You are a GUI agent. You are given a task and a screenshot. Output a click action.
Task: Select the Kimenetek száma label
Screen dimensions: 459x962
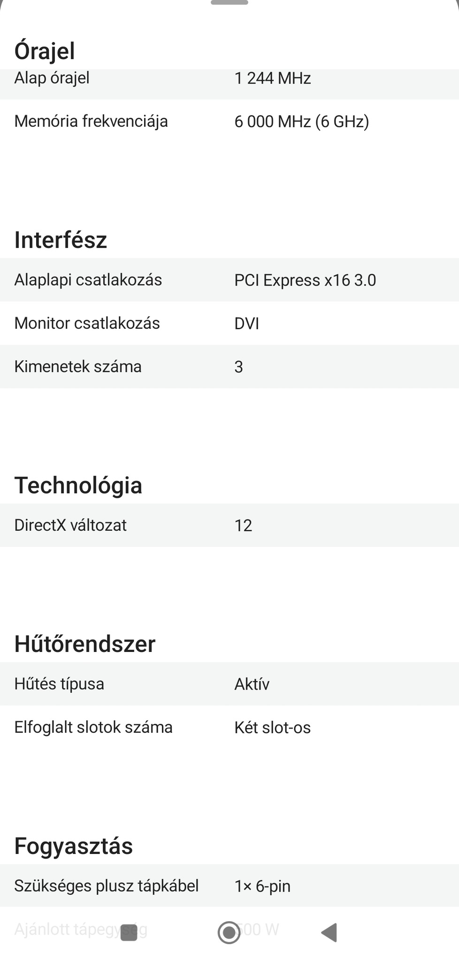point(78,366)
